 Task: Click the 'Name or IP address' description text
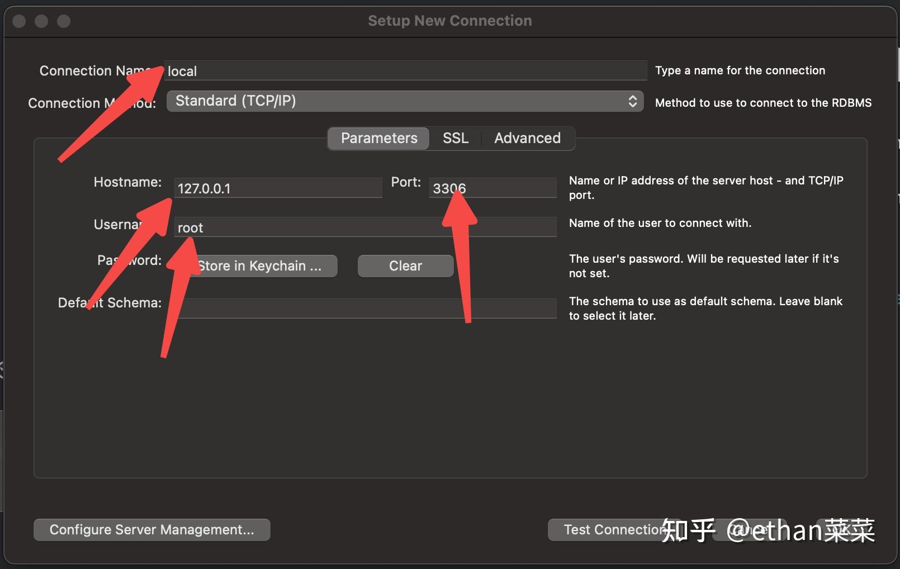pyautogui.click(x=706, y=188)
